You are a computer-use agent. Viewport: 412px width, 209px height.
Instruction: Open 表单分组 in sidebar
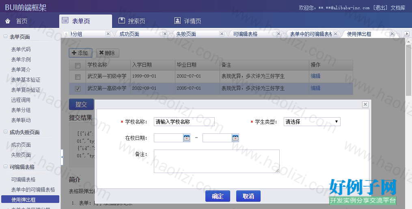(21, 110)
